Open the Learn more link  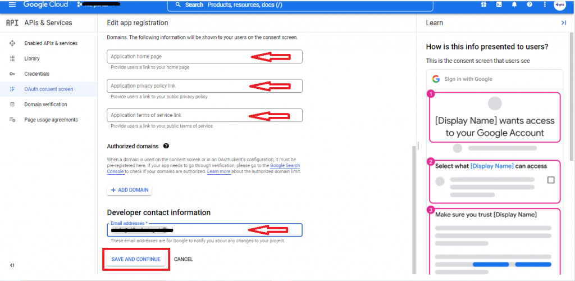[219, 171]
